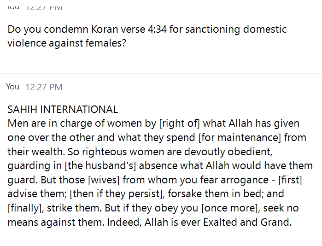Viewport: 322px width, 246px height.
Task: Click the line starting "their wealth. So righteous"
Action: [x=140, y=152]
